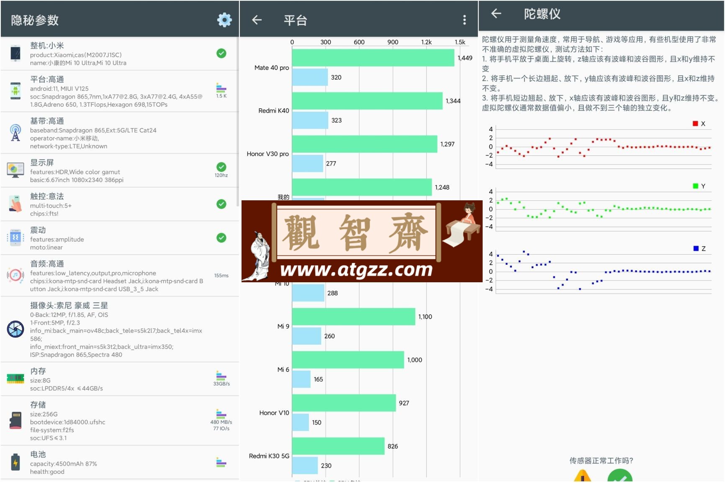Tap the vibration icon for 震动
The width and height of the screenshot is (725, 483).
click(x=15, y=238)
